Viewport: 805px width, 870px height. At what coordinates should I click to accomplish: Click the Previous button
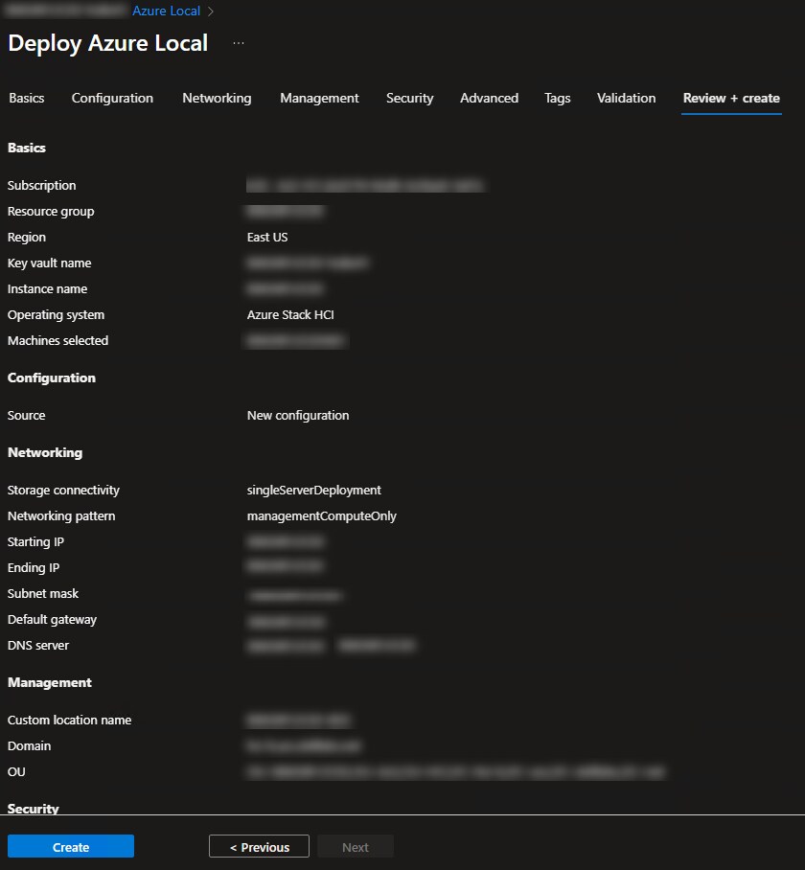click(x=259, y=847)
